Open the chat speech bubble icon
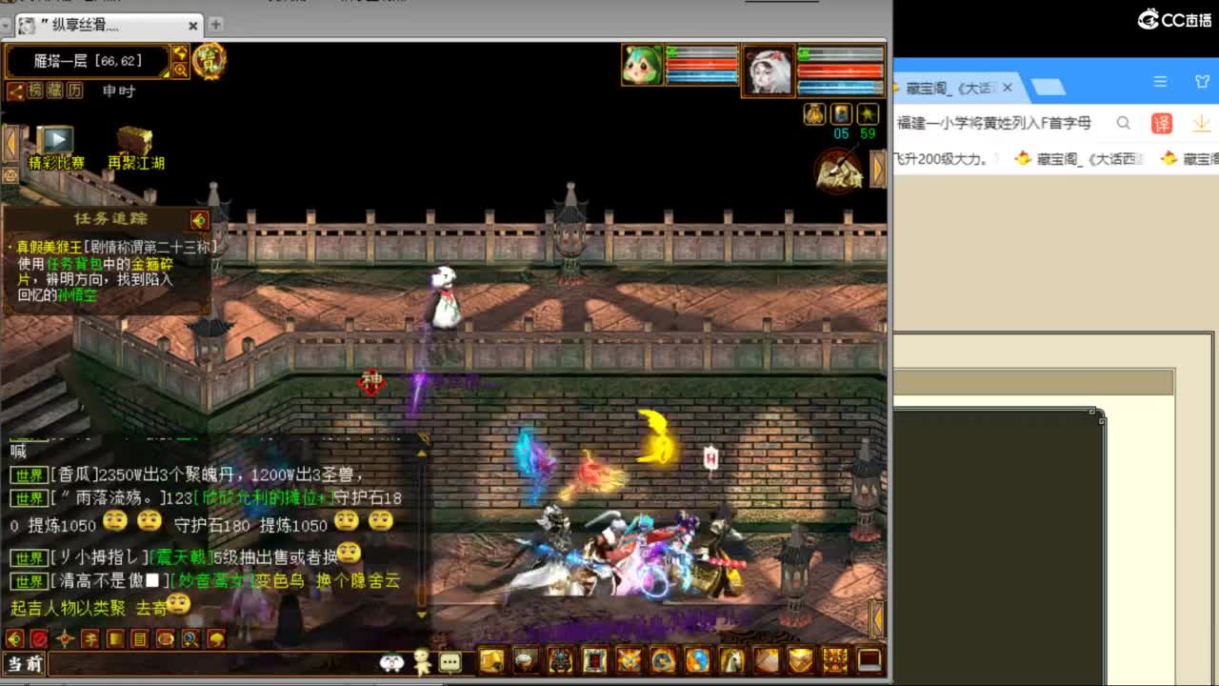This screenshot has height=686, width=1219. pyautogui.click(x=450, y=662)
